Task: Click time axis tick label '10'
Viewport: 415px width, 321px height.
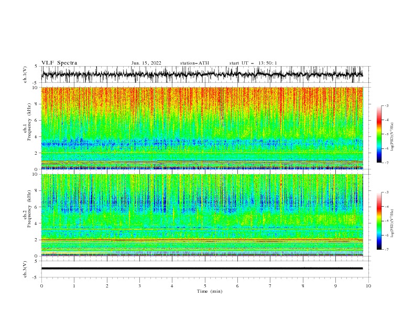Action: (x=368, y=286)
